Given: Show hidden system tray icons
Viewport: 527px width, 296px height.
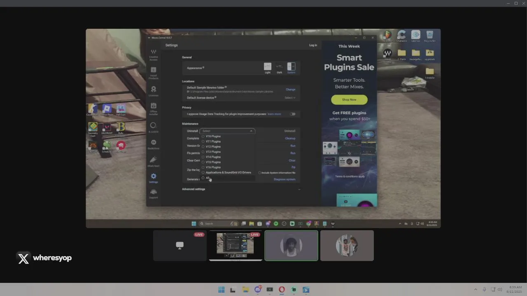Looking at the screenshot, I should 476,289.
